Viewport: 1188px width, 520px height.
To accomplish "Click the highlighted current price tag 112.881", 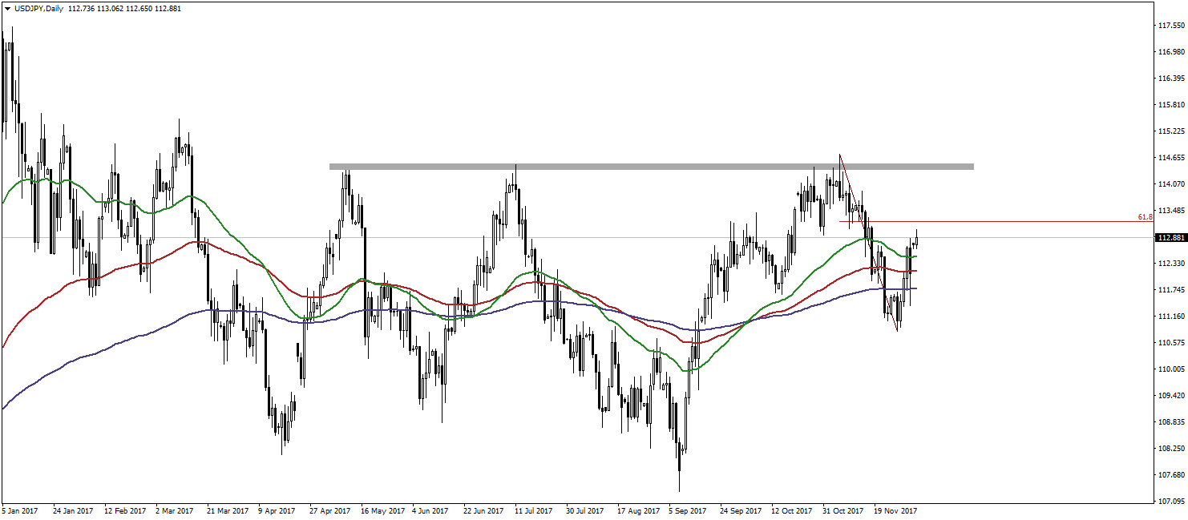I will coord(1171,238).
